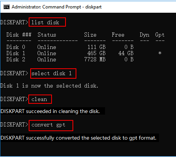This screenshot has width=176, height=157.
Task: Click 'DISKPART succeeded in cleaning the disk.' message
Action: [50, 111]
